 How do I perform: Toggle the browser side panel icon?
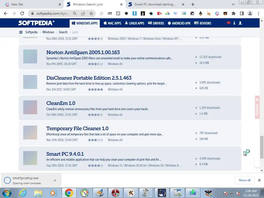point(242,13)
